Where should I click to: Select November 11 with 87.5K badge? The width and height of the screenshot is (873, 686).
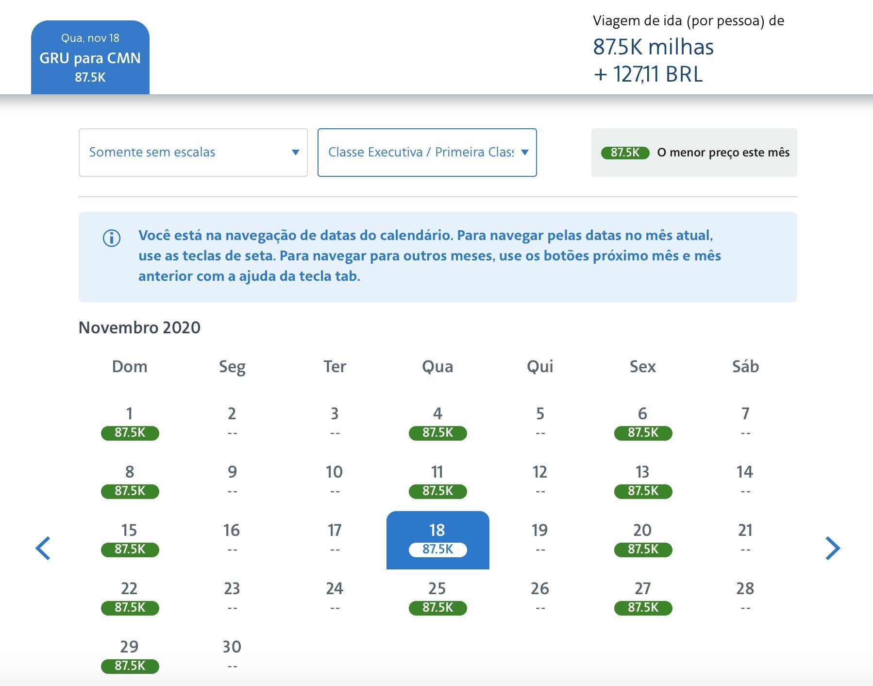coord(437,481)
